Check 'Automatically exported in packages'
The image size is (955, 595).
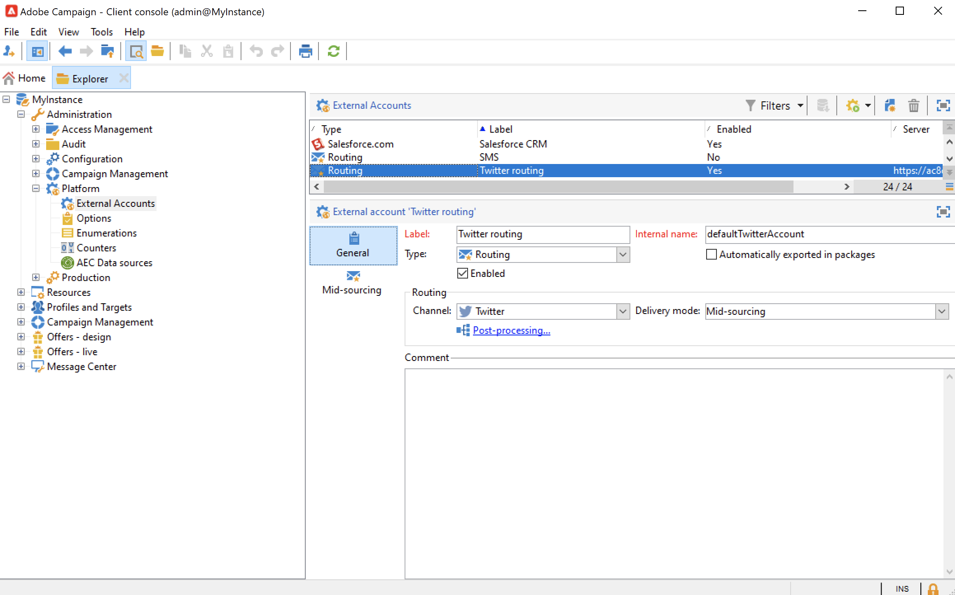pos(712,254)
